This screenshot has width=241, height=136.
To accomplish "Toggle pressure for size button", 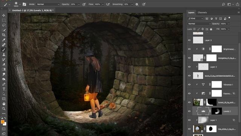I will tap(144, 4).
